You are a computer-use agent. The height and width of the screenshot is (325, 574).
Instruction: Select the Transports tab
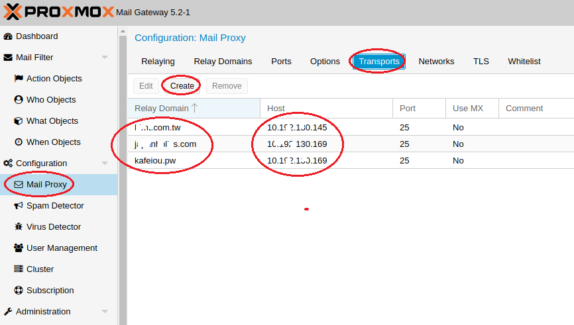click(379, 62)
